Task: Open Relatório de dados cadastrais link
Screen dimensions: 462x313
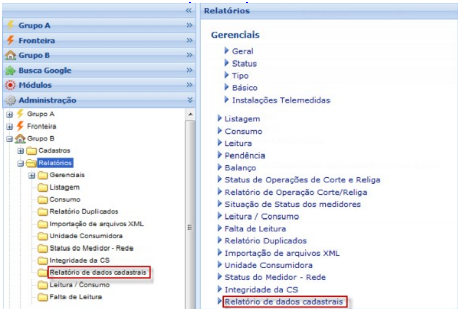Action: [x=283, y=302]
